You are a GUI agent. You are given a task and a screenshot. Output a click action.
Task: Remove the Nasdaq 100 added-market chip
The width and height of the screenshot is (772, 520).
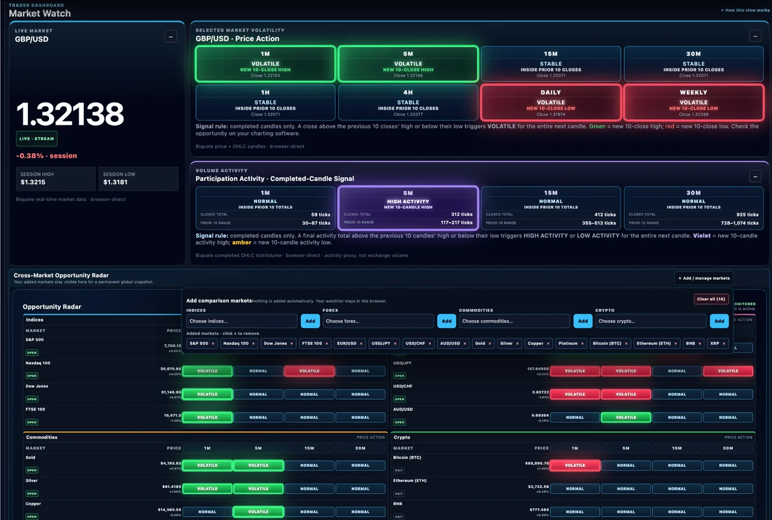pos(253,343)
